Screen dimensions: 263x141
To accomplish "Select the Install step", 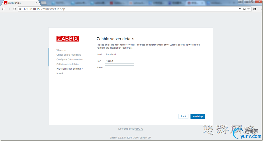I will (x=60, y=73).
